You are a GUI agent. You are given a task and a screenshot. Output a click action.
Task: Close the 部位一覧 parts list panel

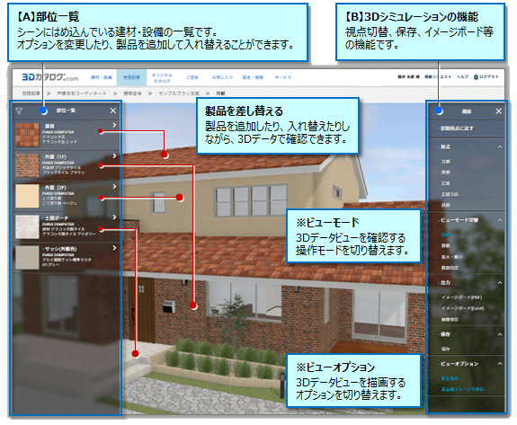click(113, 111)
